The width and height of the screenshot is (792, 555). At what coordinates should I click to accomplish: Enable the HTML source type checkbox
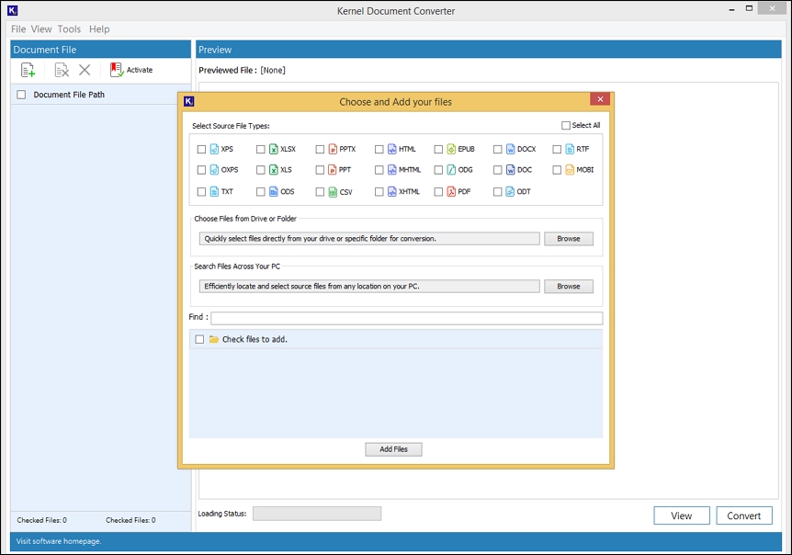(379, 150)
